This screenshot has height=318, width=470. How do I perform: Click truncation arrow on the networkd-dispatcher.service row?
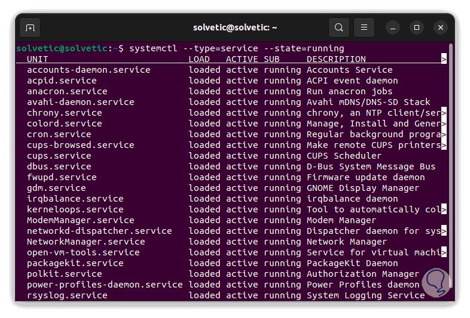pos(444,231)
